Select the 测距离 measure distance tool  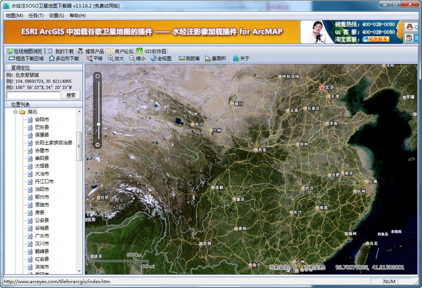coord(189,59)
